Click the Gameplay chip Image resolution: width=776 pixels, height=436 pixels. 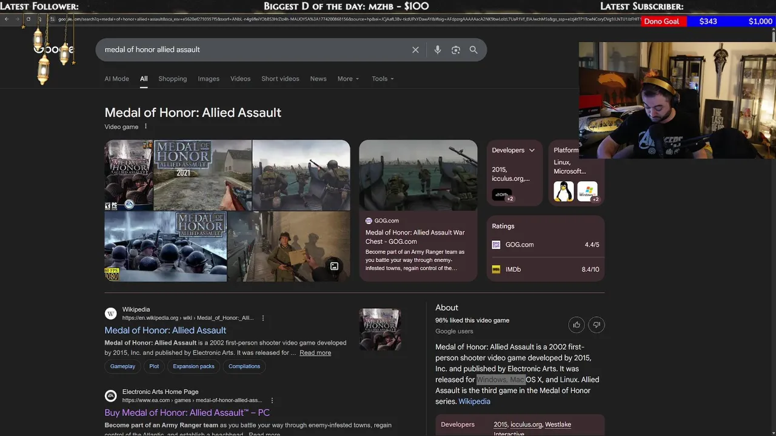[x=122, y=366]
